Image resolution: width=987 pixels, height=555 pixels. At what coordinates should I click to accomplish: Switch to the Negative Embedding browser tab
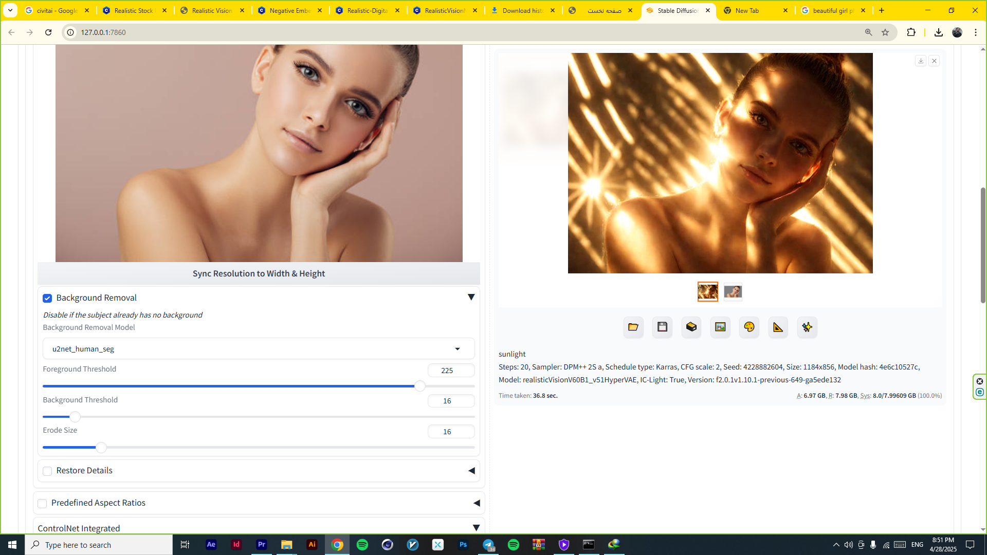[289, 10]
